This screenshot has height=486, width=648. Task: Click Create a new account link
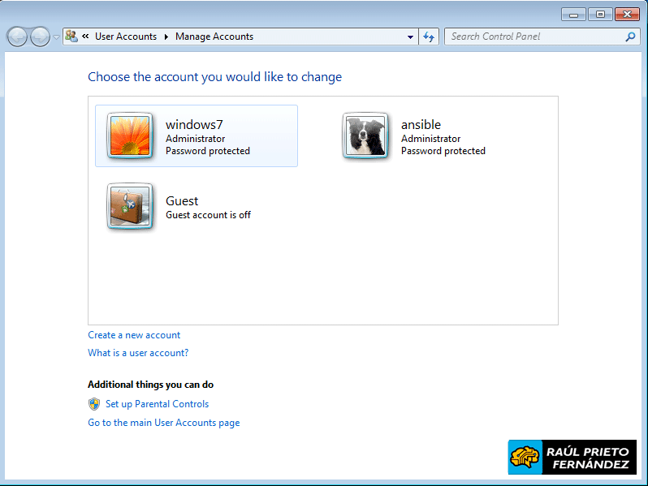[134, 335]
